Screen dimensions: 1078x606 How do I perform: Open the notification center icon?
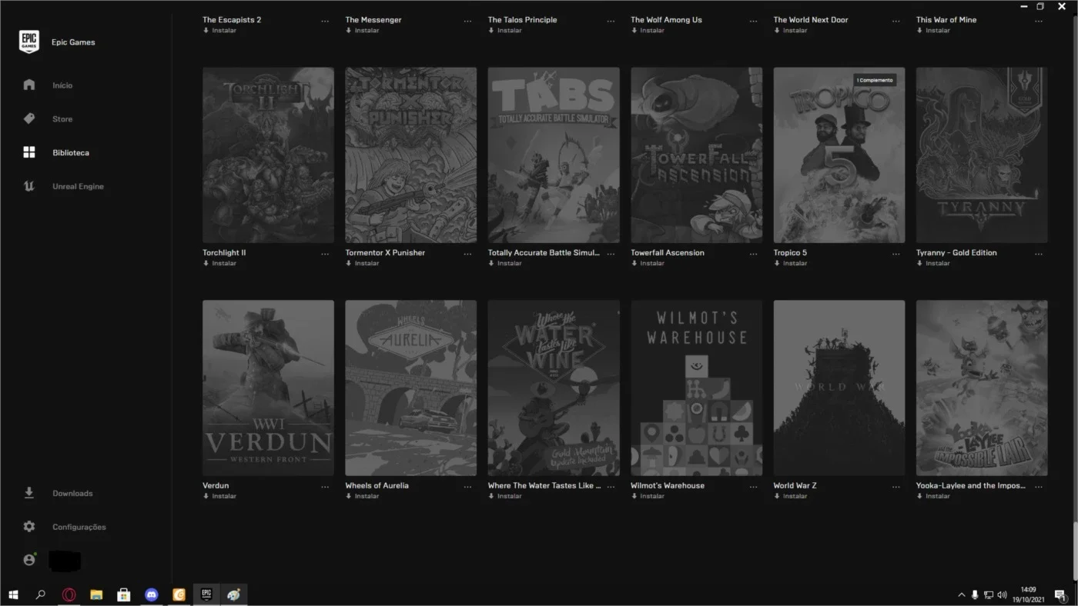[1061, 594]
